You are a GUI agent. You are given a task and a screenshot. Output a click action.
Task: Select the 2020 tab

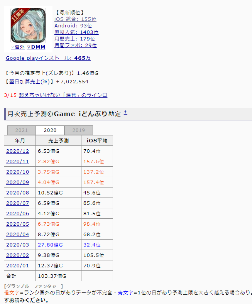click(50, 130)
